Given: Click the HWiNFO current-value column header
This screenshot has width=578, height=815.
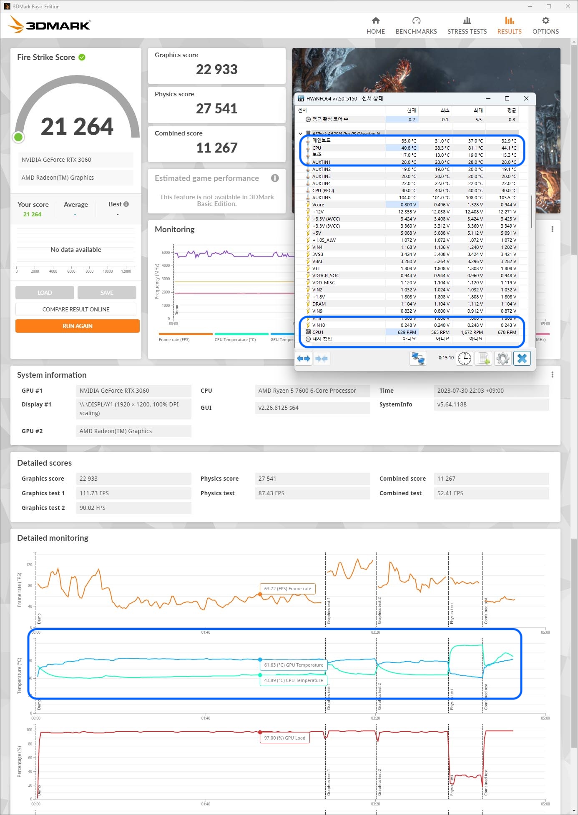Looking at the screenshot, I should click(402, 110).
